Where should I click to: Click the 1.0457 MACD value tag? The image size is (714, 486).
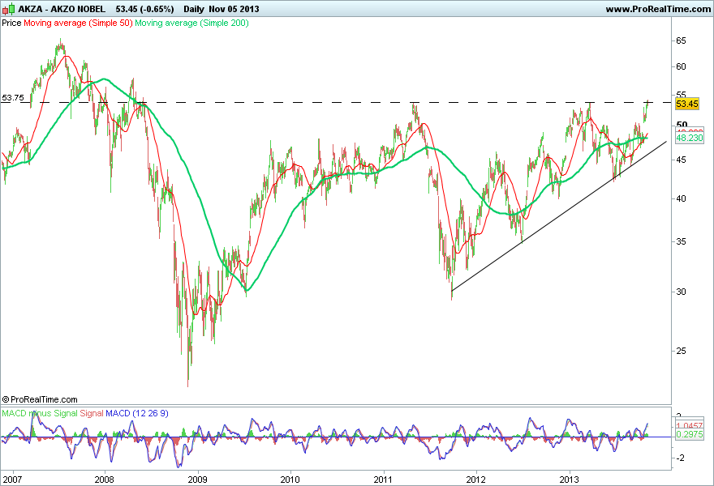(x=690, y=426)
